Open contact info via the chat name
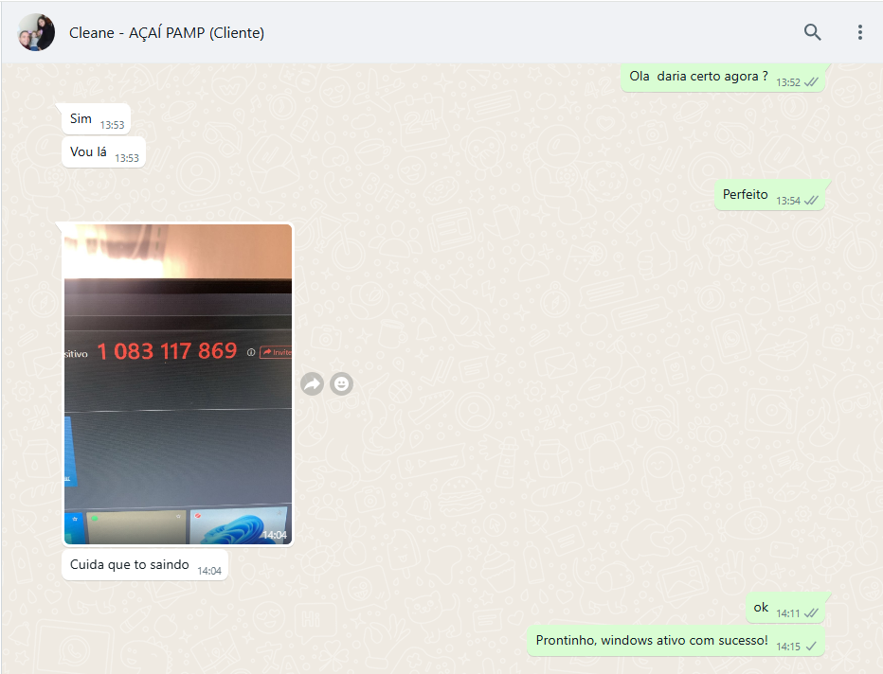 167,32
